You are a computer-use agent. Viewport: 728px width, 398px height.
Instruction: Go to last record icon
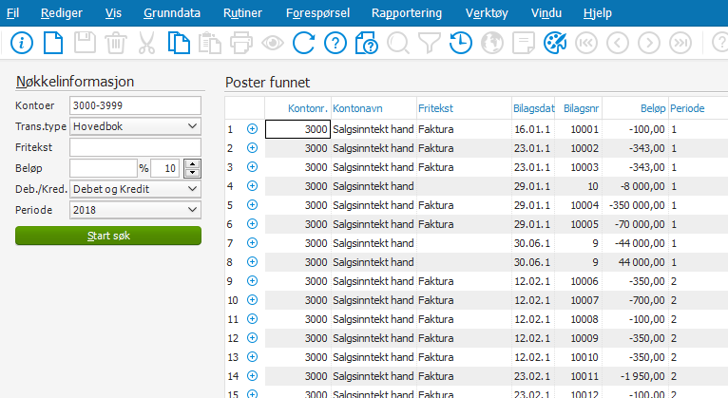tap(680, 43)
